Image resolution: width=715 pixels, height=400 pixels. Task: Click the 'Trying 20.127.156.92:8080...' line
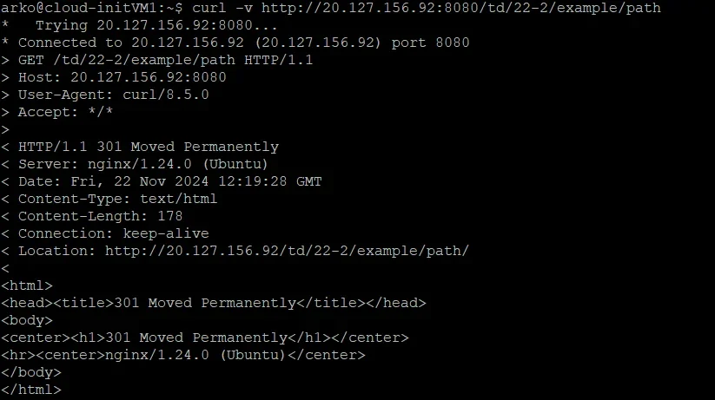[x=156, y=25]
